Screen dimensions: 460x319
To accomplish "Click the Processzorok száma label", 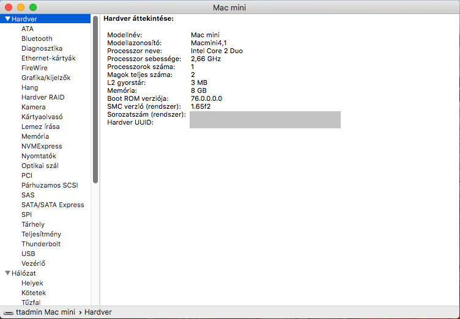I will [141, 67].
